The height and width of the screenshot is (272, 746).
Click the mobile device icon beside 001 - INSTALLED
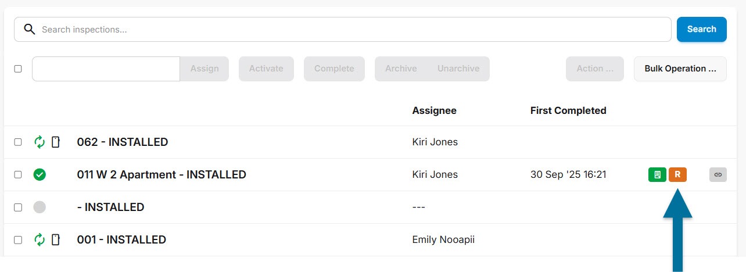pos(56,239)
